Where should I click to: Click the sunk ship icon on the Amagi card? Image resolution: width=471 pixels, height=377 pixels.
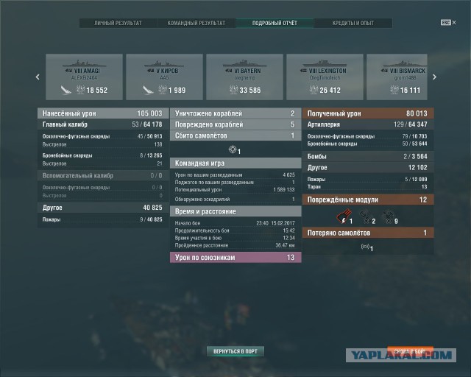point(65,90)
